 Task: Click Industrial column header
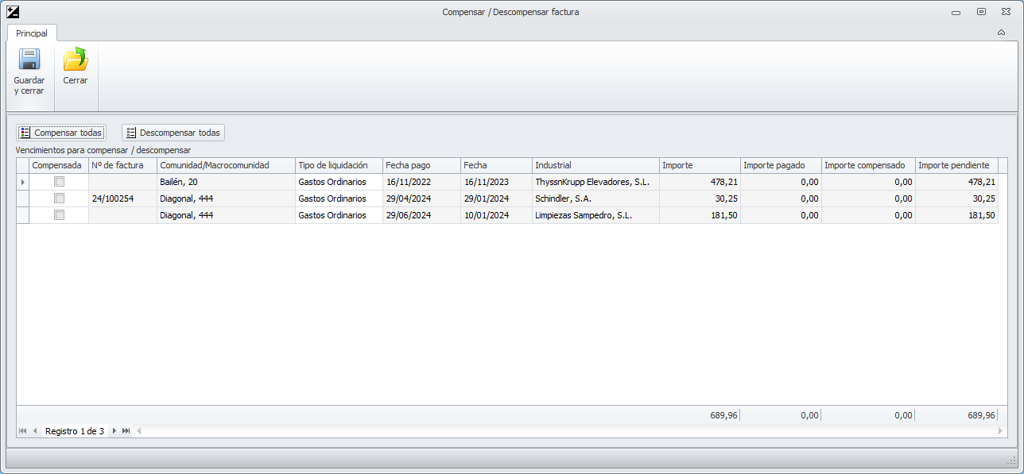click(595, 165)
